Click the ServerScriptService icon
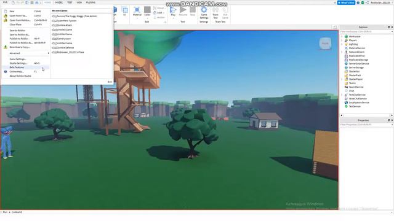 (346, 64)
